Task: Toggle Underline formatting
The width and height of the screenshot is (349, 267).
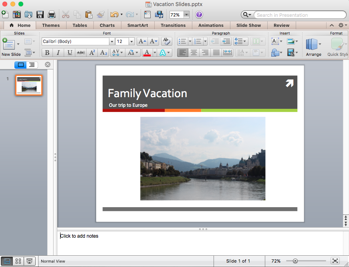Action: coord(70,53)
